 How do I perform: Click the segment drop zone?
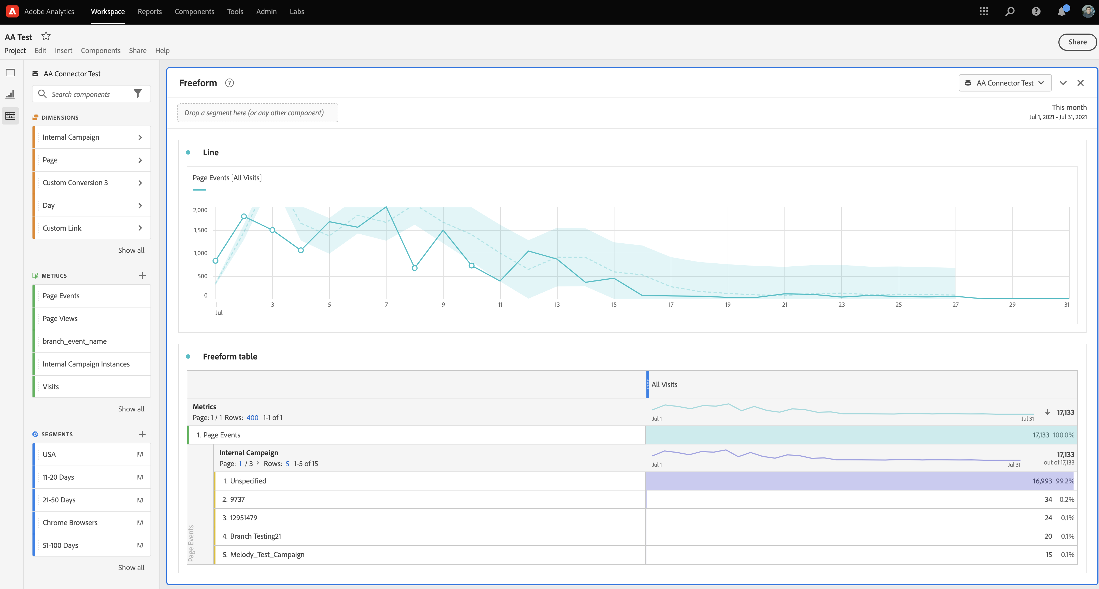point(258,113)
